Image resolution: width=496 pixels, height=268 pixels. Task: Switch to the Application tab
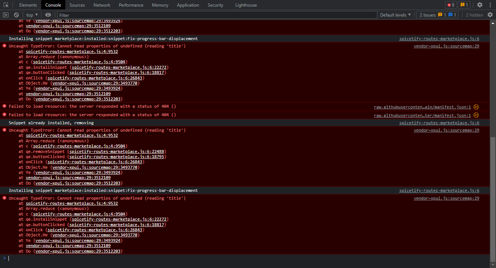click(188, 5)
